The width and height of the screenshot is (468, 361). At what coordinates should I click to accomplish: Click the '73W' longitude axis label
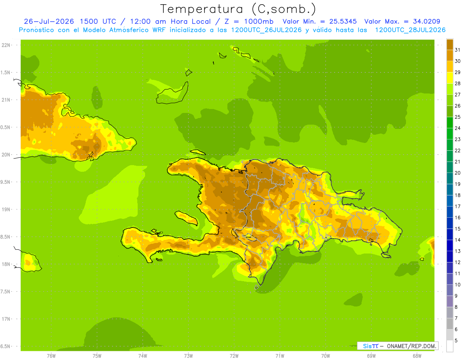click(x=188, y=356)
